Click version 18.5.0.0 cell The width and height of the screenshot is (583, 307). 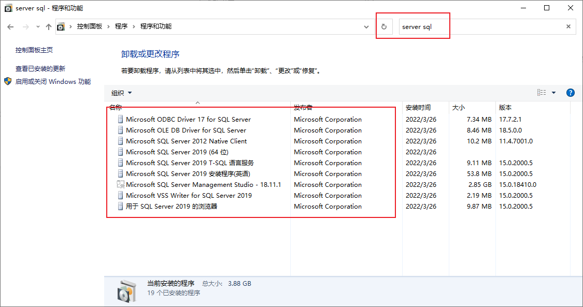510,130
